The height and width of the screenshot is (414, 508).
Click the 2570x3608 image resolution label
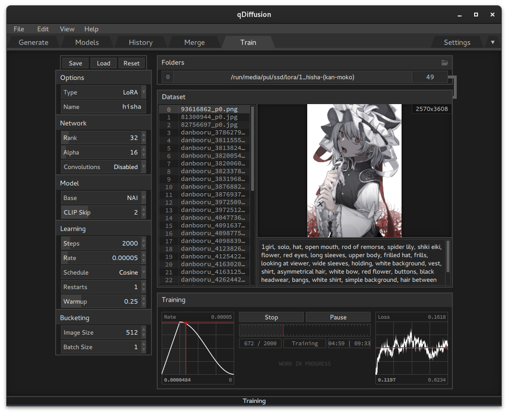(432, 109)
